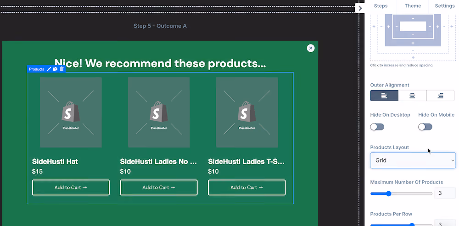Increase the outermost left spacing with the plus
The image size is (459, 226).
pos(374,26)
